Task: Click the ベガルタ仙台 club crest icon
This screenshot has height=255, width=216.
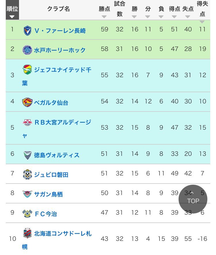Action: click(27, 102)
